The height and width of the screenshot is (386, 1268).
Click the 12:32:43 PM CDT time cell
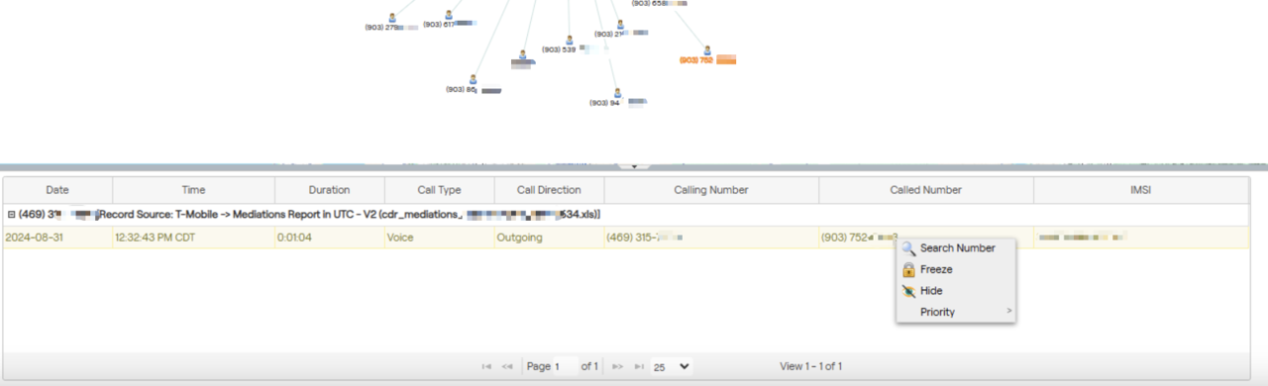[x=194, y=238]
